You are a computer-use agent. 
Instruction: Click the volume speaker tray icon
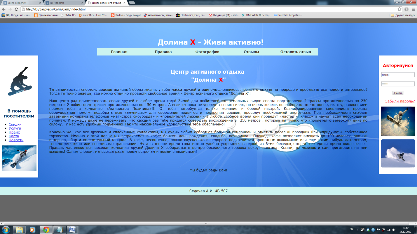click(x=394, y=230)
